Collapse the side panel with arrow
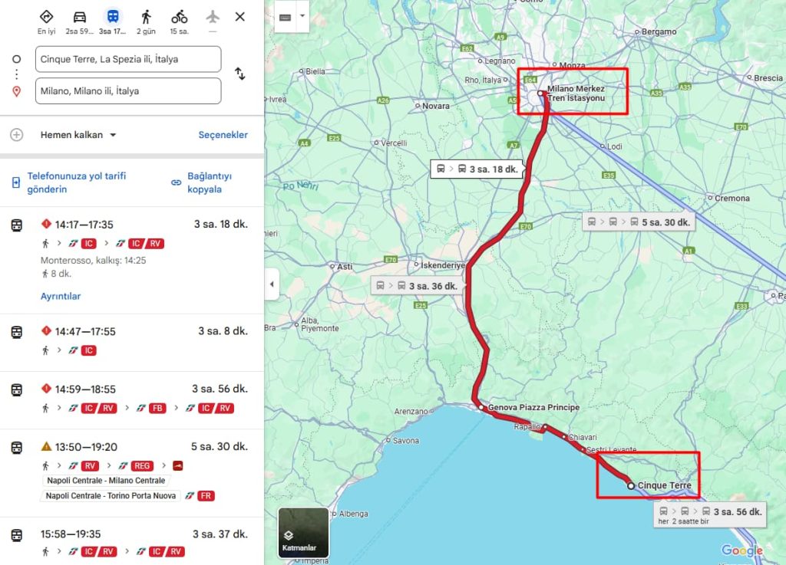This screenshot has height=565, width=786. (272, 284)
